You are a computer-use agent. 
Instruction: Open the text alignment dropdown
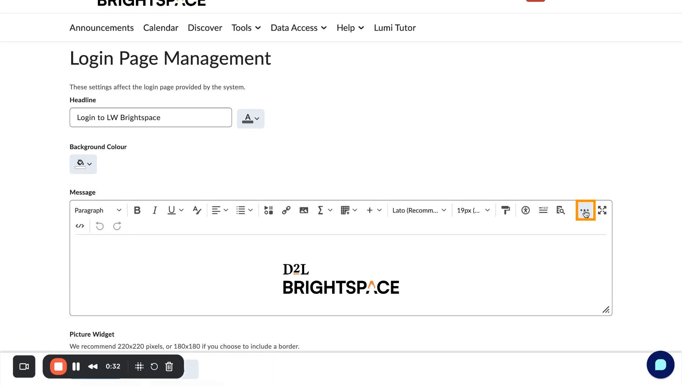click(x=220, y=210)
